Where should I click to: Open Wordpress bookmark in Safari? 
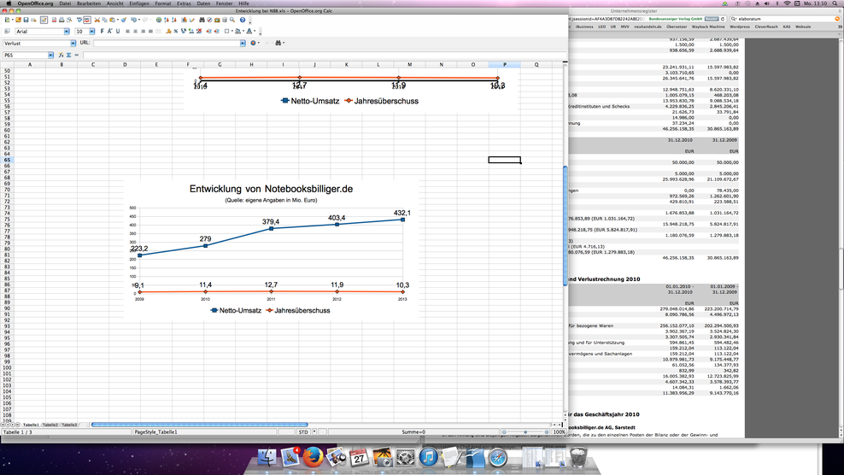click(x=740, y=26)
